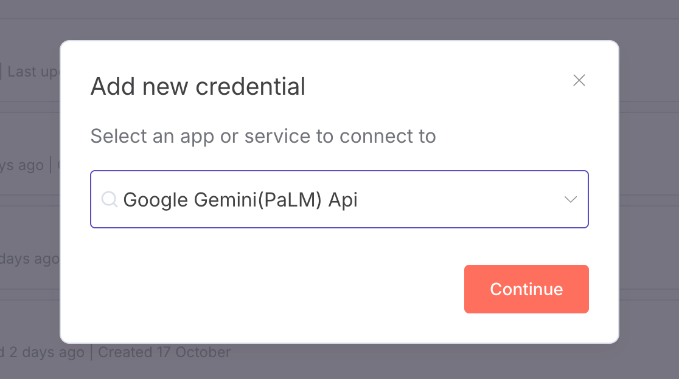Click the dimmed backdrop below the Continue button
The height and width of the screenshot is (379, 679).
point(526,361)
